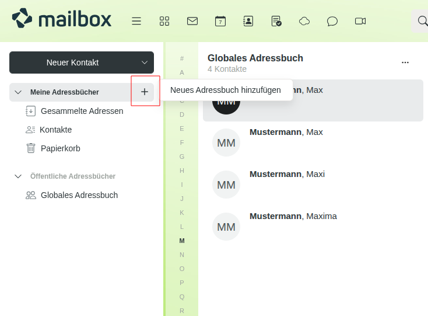Open the app launcher grid icon
Image resolution: width=428 pixels, height=316 pixels.
pyautogui.click(x=164, y=21)
